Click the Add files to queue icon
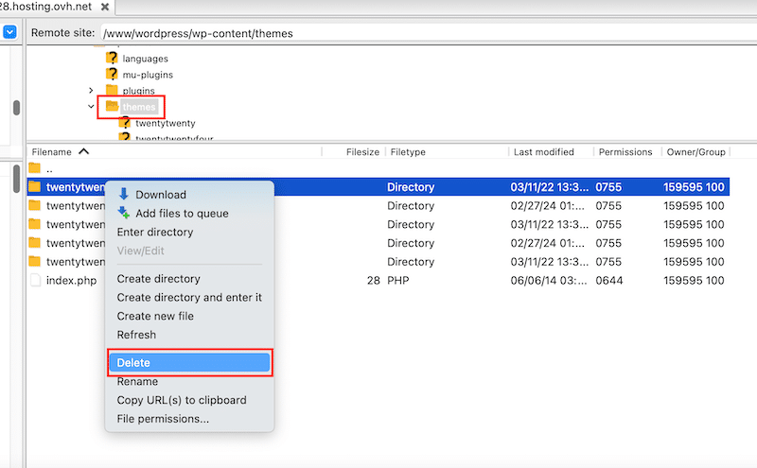The height and width of the screenshot is (468, 757). tap(123, 214)
